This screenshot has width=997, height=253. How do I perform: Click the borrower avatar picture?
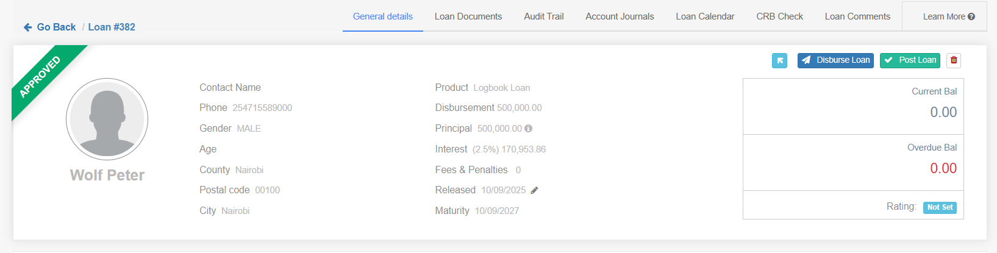coord(107,119)
